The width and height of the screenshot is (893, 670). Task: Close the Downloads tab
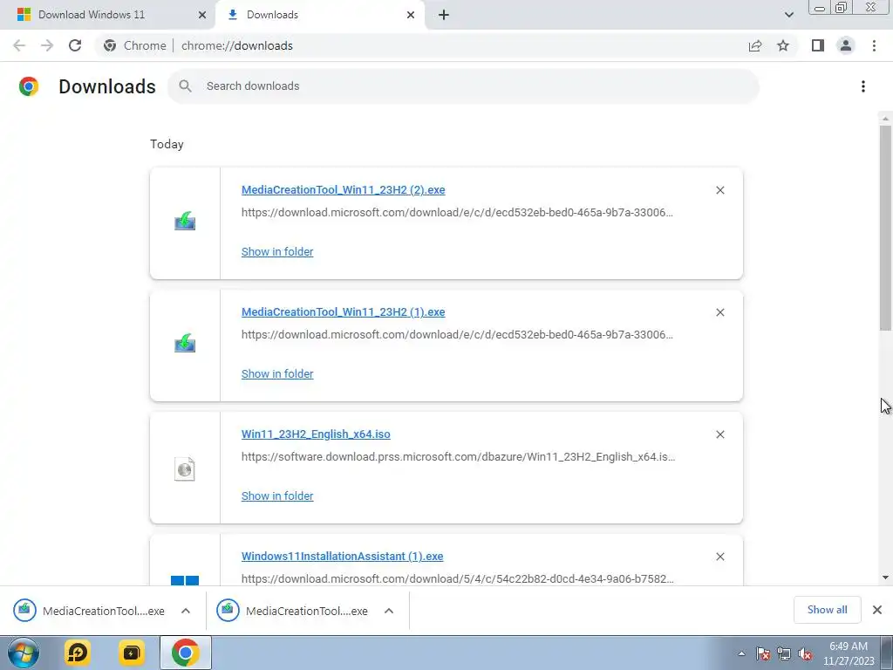(x=411, y=15)
